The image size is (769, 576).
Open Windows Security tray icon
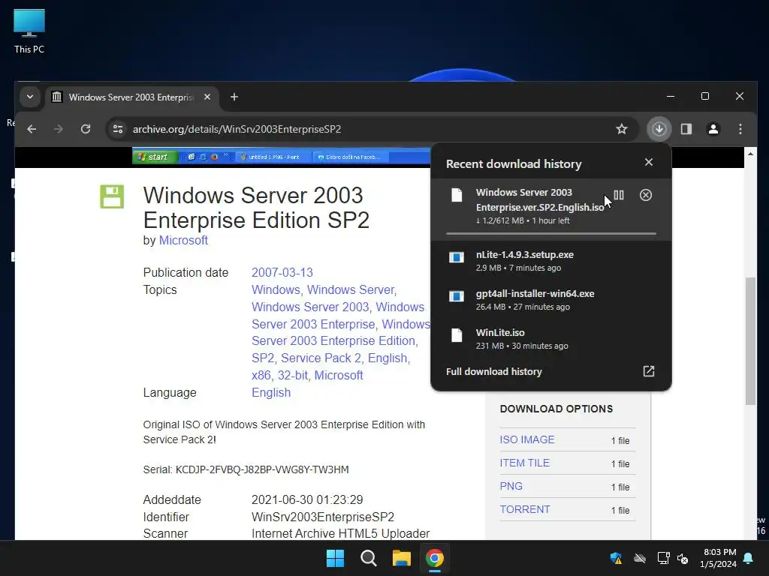tap(616, 558)
